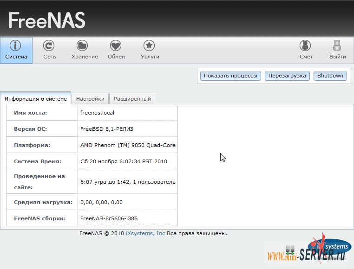This screenshot has width=354, height=269.
Task: Switch to Информация о системе tab
Action: tap(36, 99)
